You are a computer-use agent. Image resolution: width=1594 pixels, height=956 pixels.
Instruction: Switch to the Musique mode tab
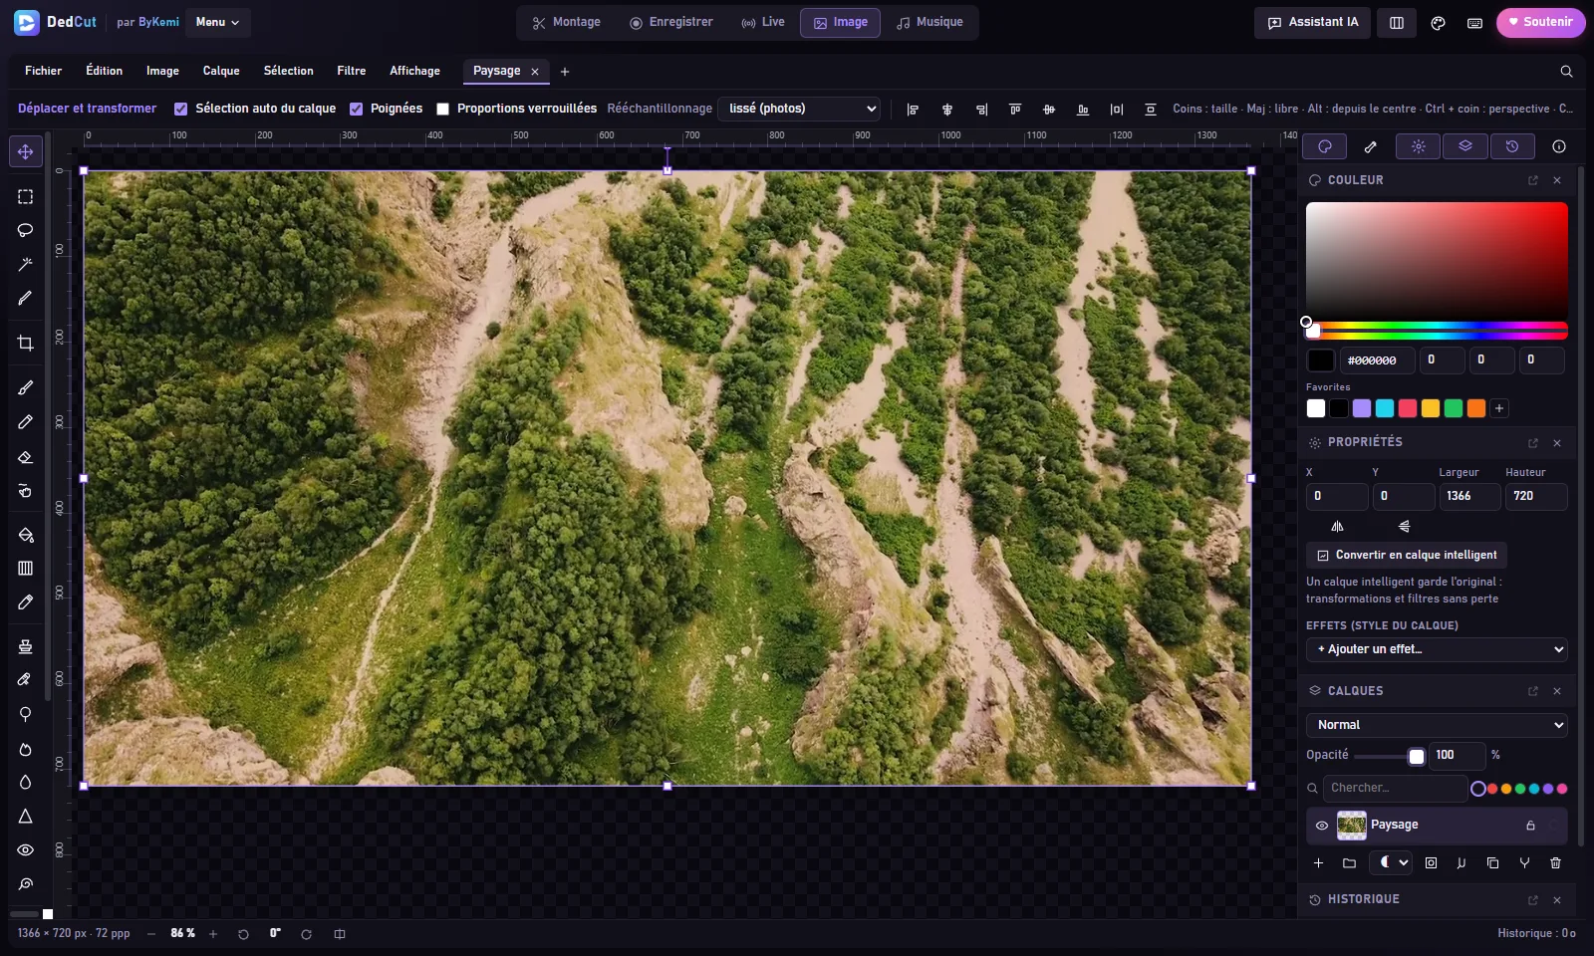[x=930, y=22]
